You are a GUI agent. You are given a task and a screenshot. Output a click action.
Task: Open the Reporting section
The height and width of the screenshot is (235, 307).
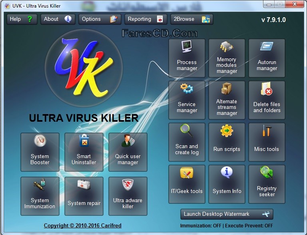point(146,19)
